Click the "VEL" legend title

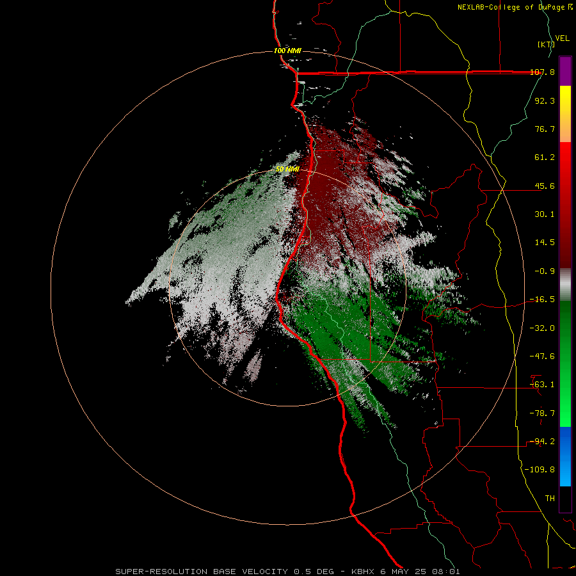coord(563,38)
